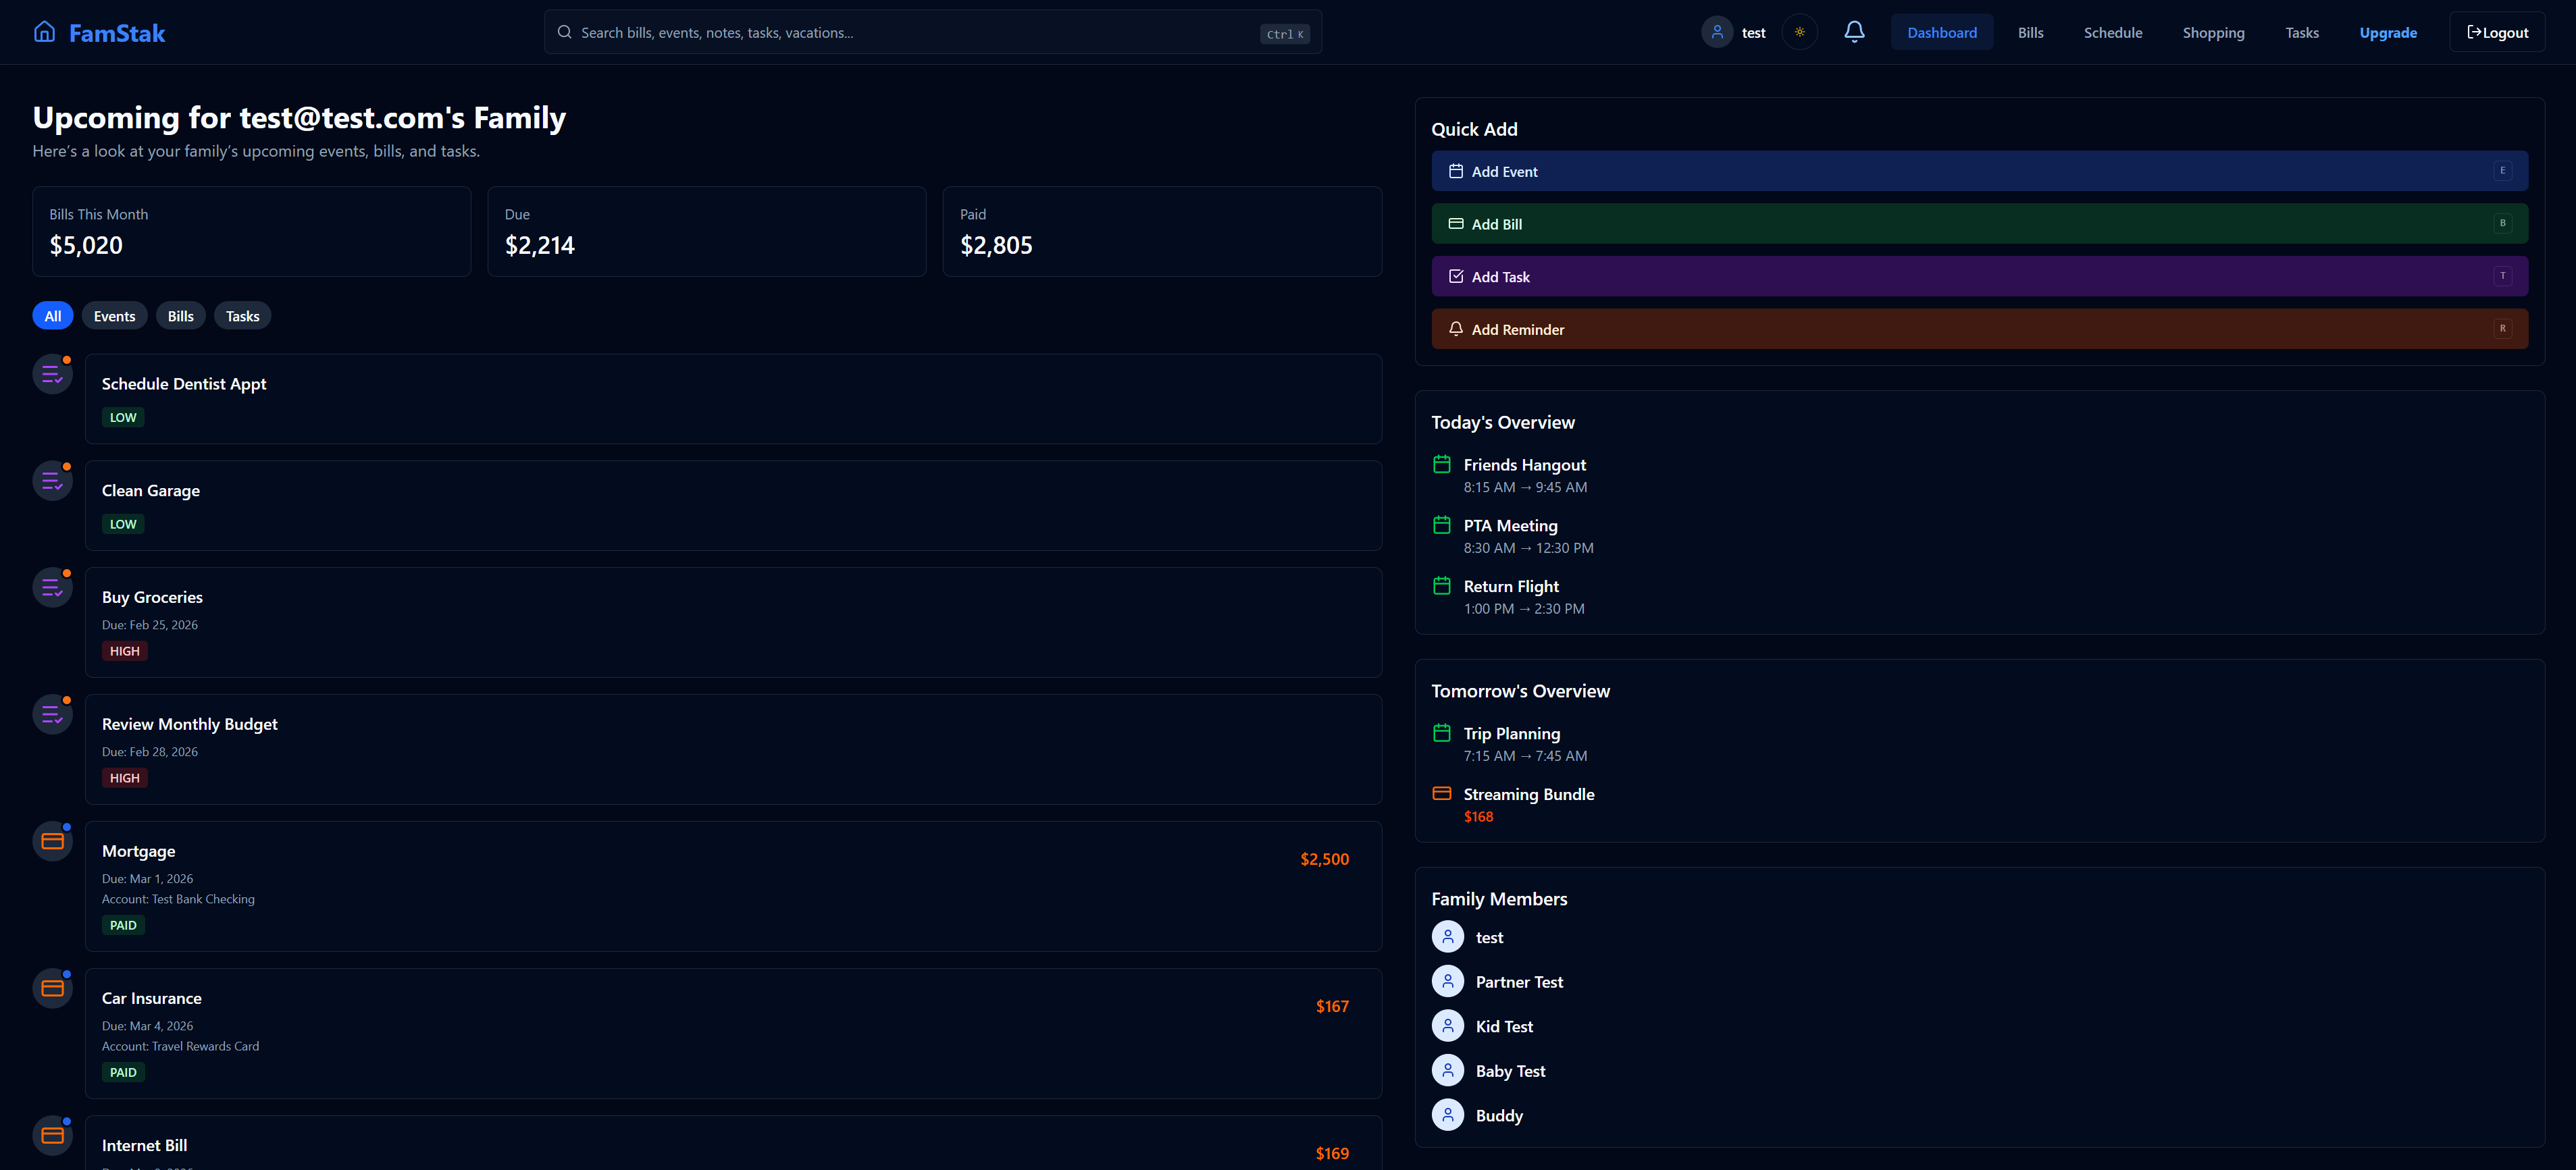This screenshot has width=2576, height=1170.
Task: Click the user avatar next to test
Action: [x=1717, y=31]
